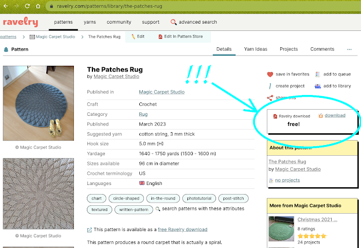Reload the page with the refresh icon
361x248 pixels.
(27, 6)
